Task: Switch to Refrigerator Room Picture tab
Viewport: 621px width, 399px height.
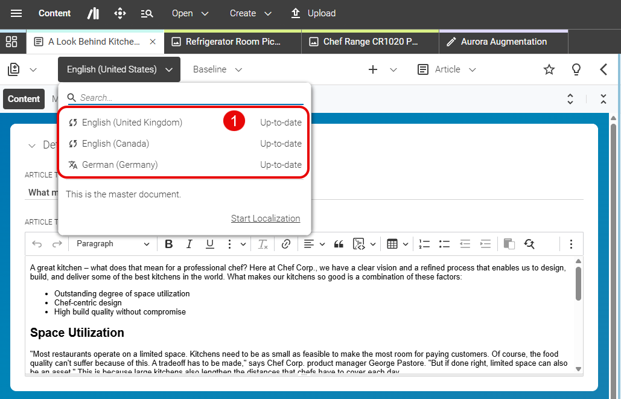Action: (233, 42)
